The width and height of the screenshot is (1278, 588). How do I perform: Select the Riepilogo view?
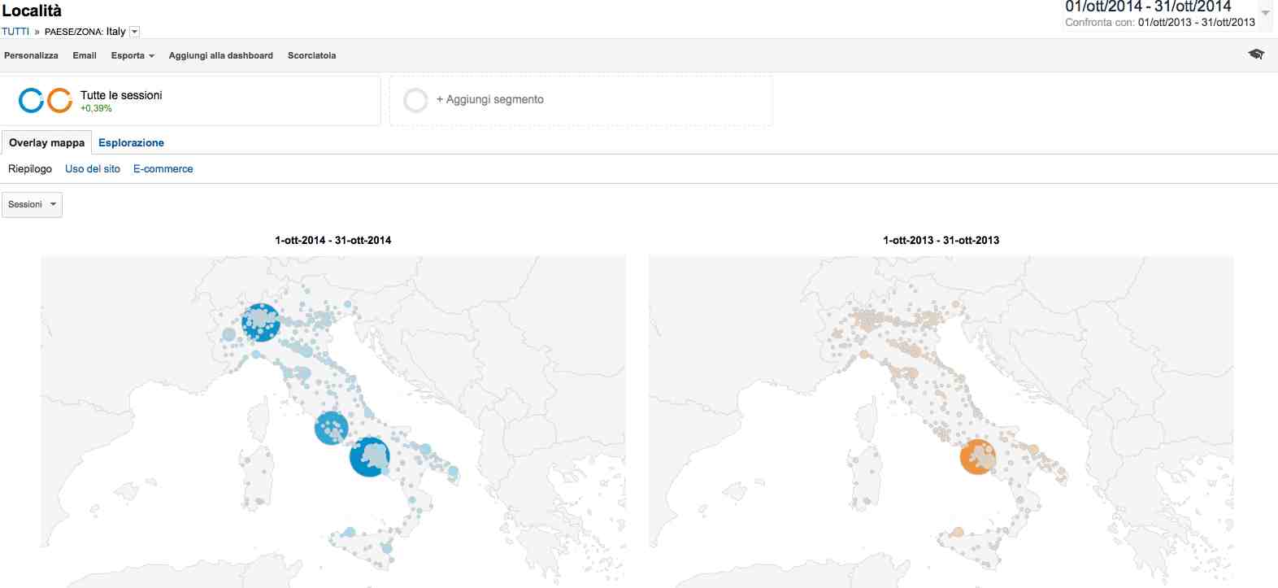point(30,168)
